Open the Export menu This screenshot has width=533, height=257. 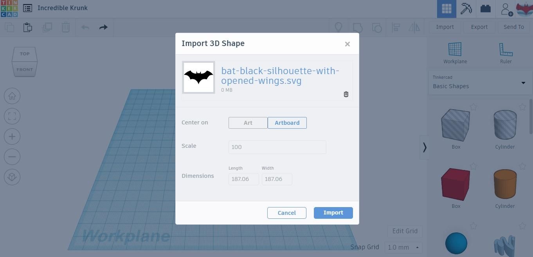click(479, 27)
